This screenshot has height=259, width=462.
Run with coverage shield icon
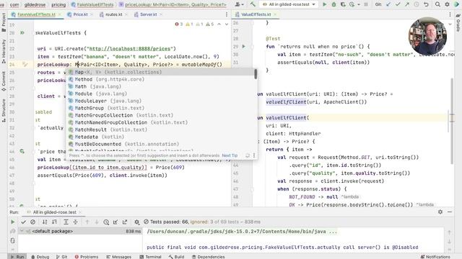[x=343, y=4]
